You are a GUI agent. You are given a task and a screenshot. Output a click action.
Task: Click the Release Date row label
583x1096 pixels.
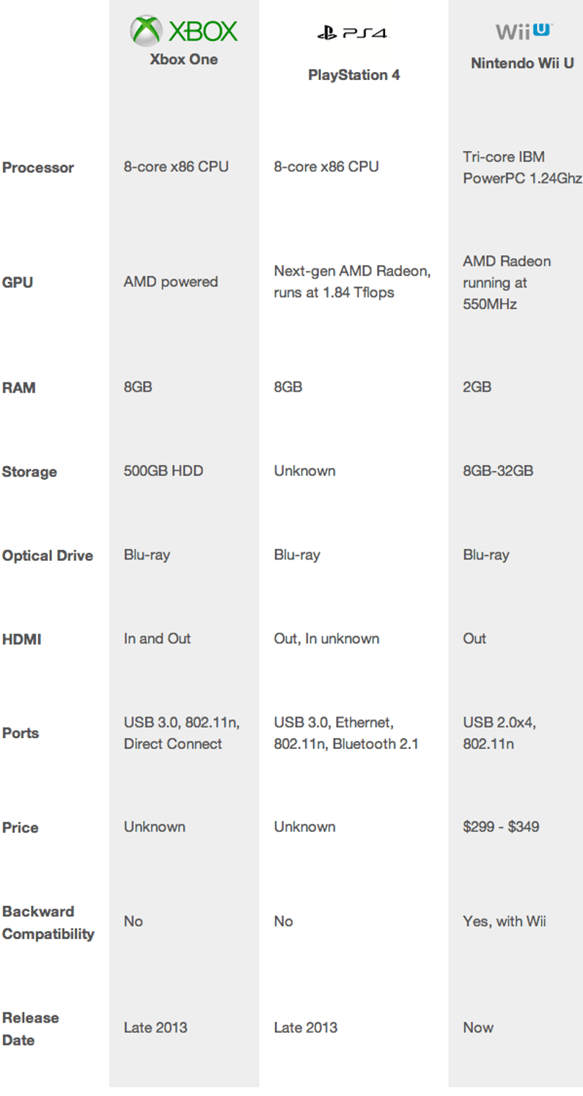click(x=30, y=1029)
